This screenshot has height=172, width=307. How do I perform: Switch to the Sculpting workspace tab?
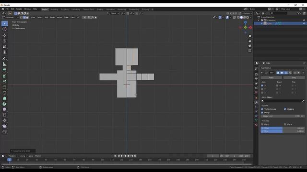pos(65,10)
